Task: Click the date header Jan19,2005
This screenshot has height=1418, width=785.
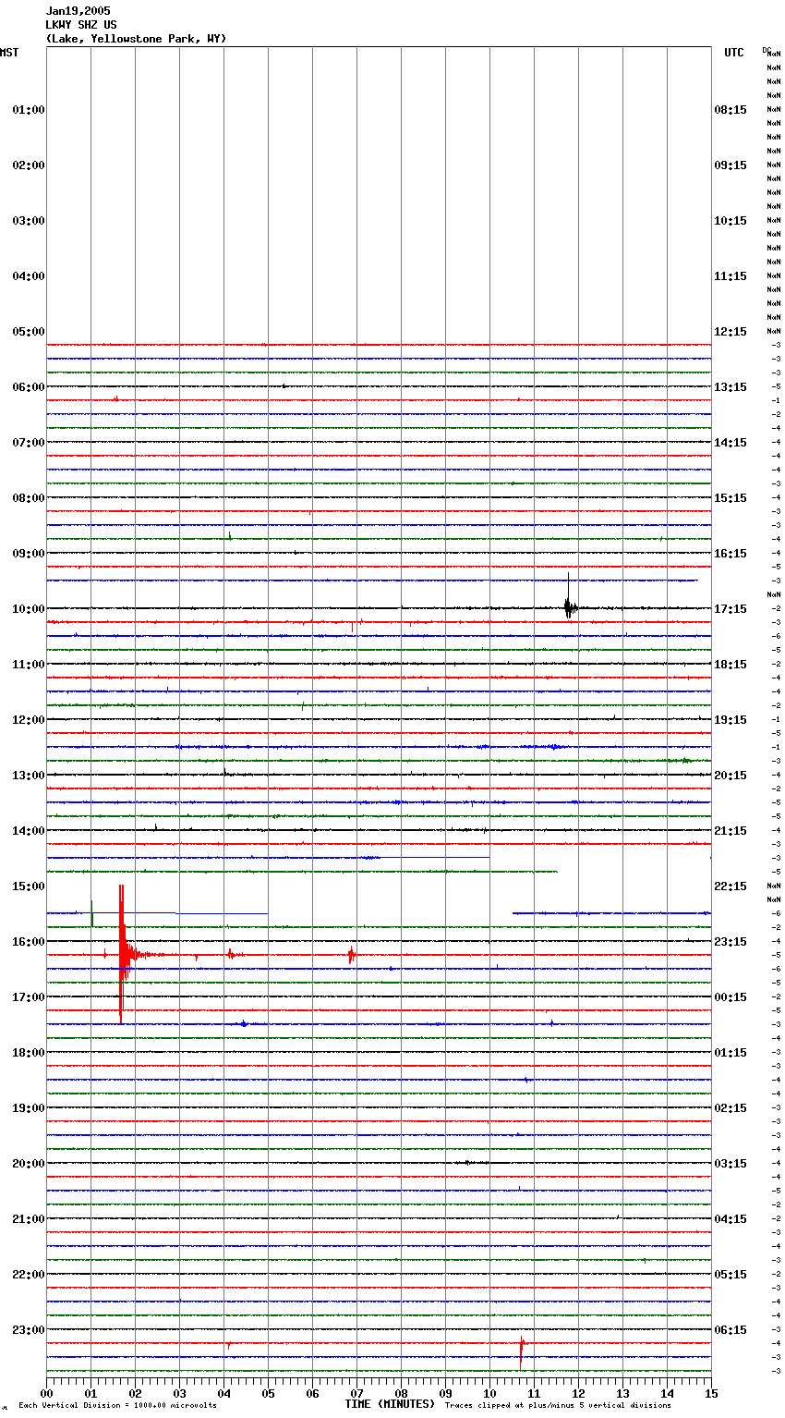Action: pyautogui.click(x=78, y=11)
